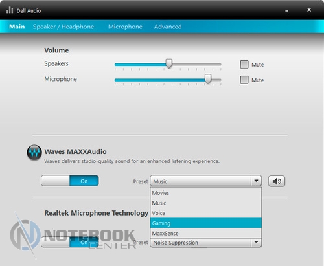Open the Microphone tab
The width and height of the screenshot is (324, 266).
click(125, 27)
